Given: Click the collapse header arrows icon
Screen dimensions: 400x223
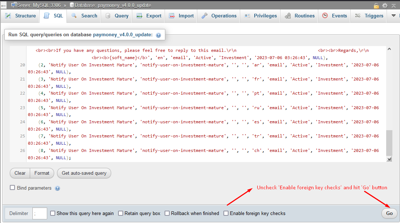Looking at the screenshot, I should [x=393, y=5].
